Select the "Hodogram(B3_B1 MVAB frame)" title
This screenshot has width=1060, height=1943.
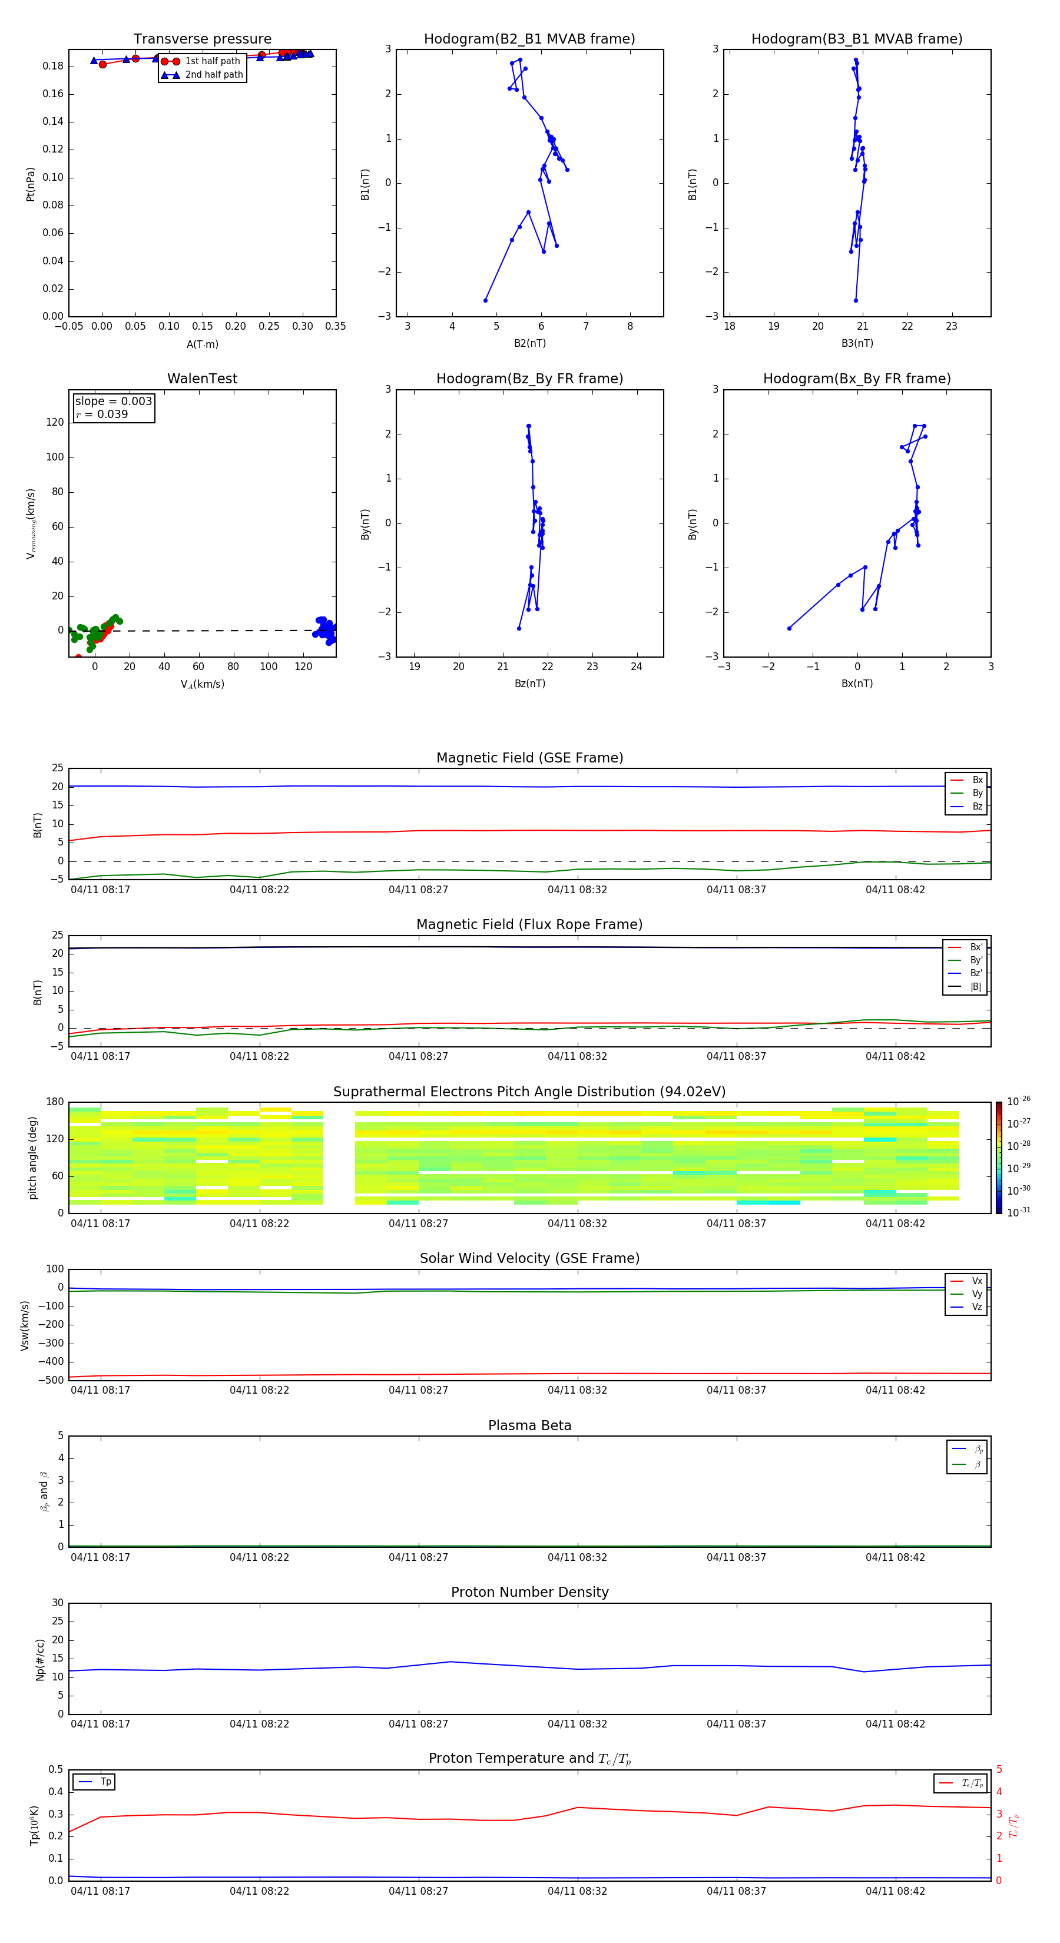coord(857,39)
